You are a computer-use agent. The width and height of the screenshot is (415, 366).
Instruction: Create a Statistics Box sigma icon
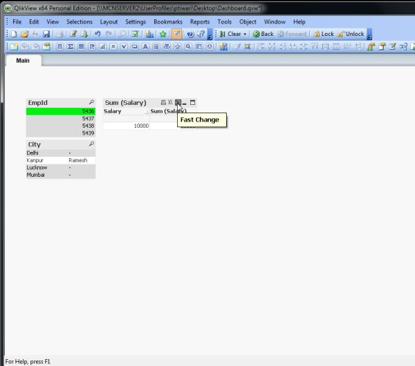[x=71, y=47]
